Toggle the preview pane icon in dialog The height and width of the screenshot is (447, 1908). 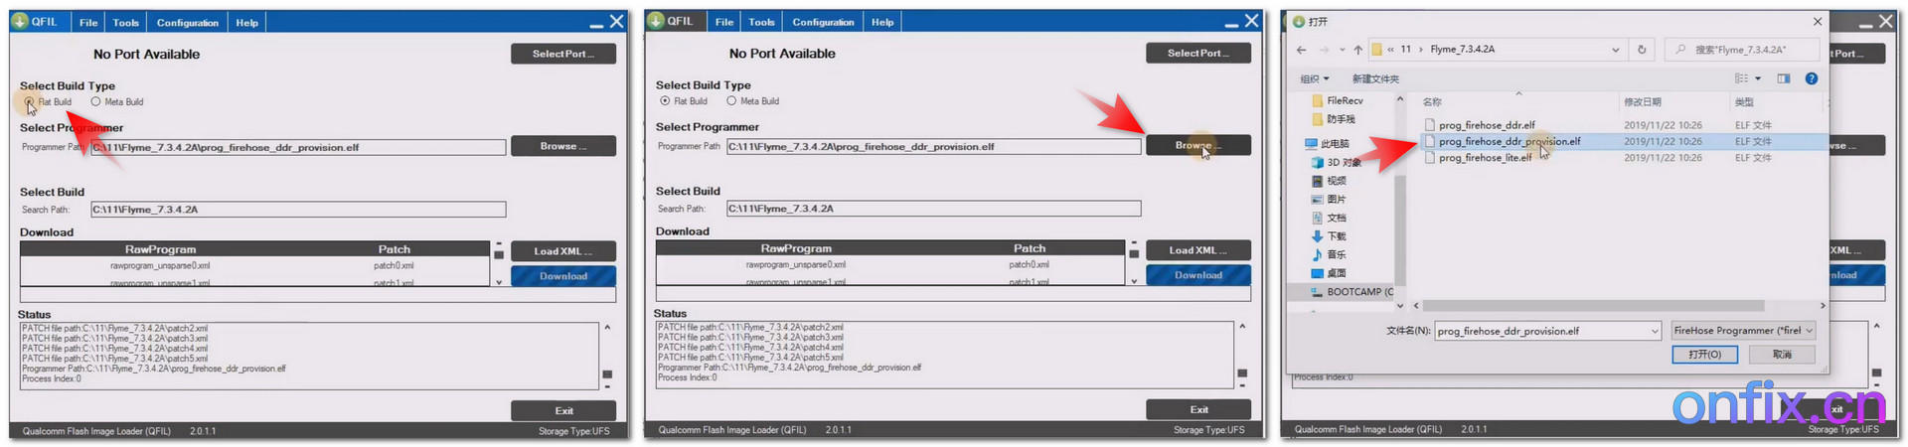pos(1784,78)
